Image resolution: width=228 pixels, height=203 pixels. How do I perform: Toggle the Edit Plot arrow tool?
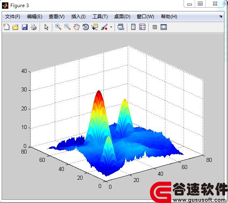click(x=46, y=27)
